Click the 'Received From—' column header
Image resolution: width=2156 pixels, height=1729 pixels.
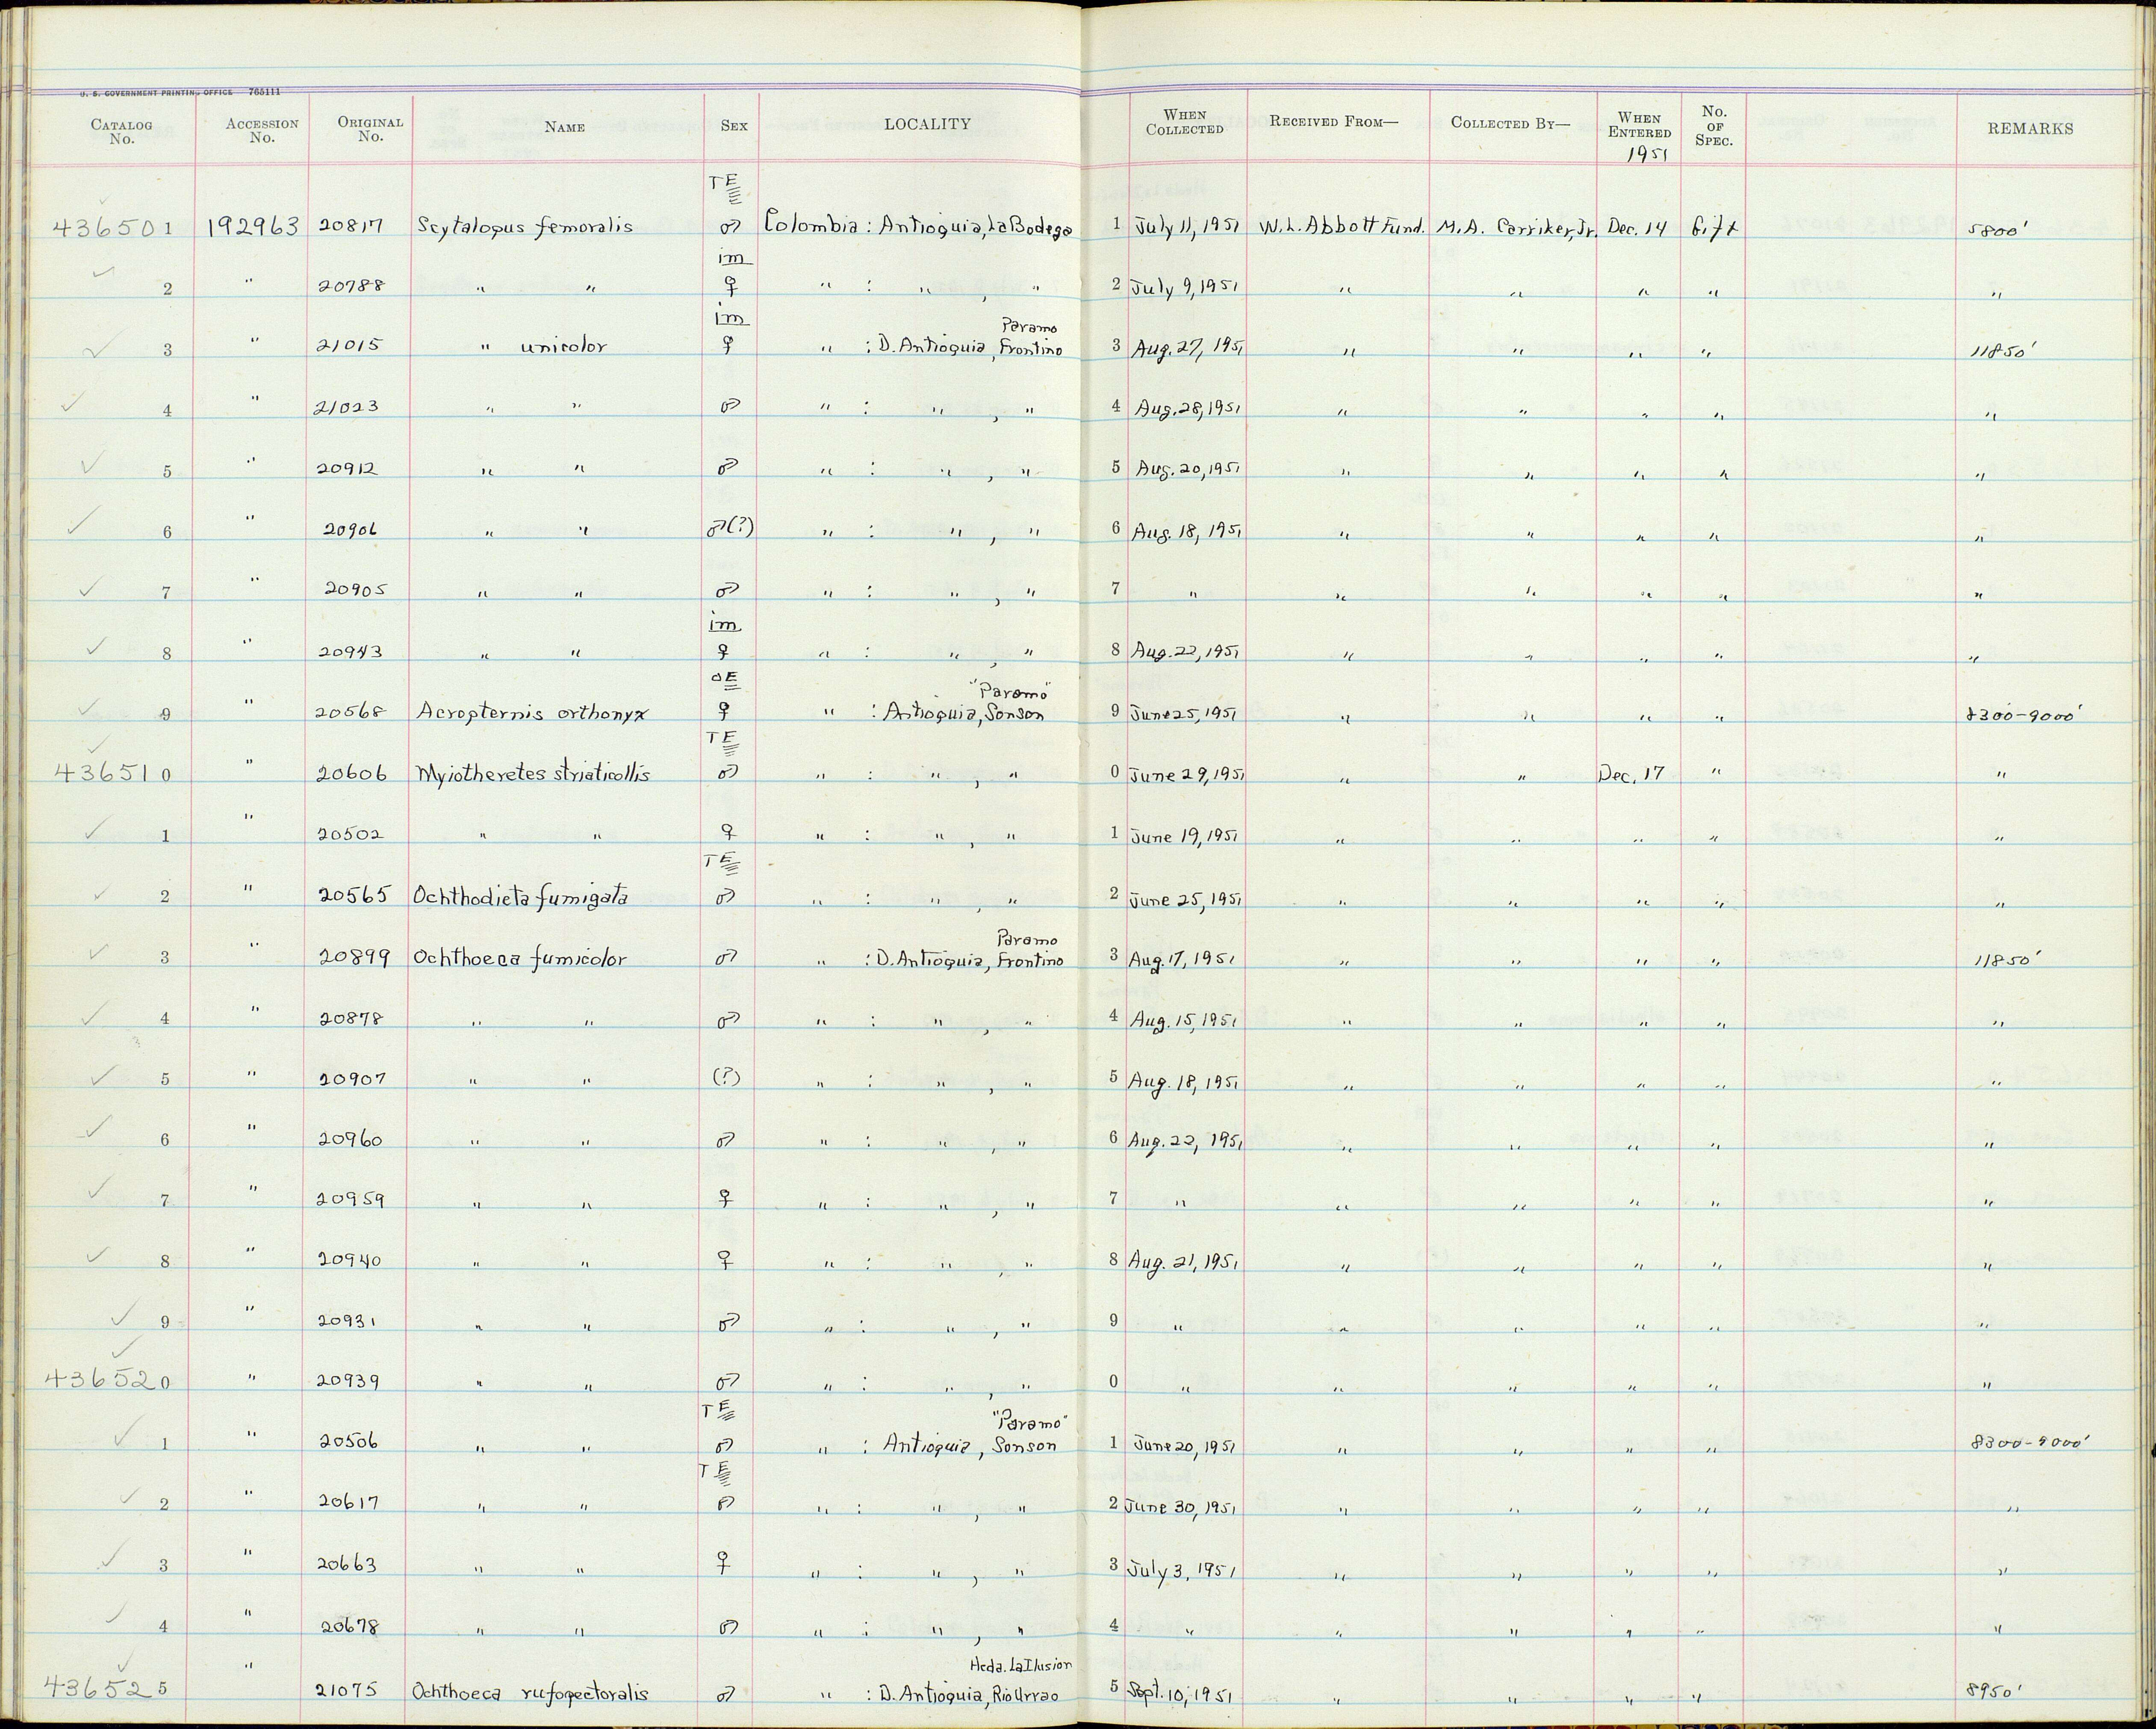(x=1333, y=122)
